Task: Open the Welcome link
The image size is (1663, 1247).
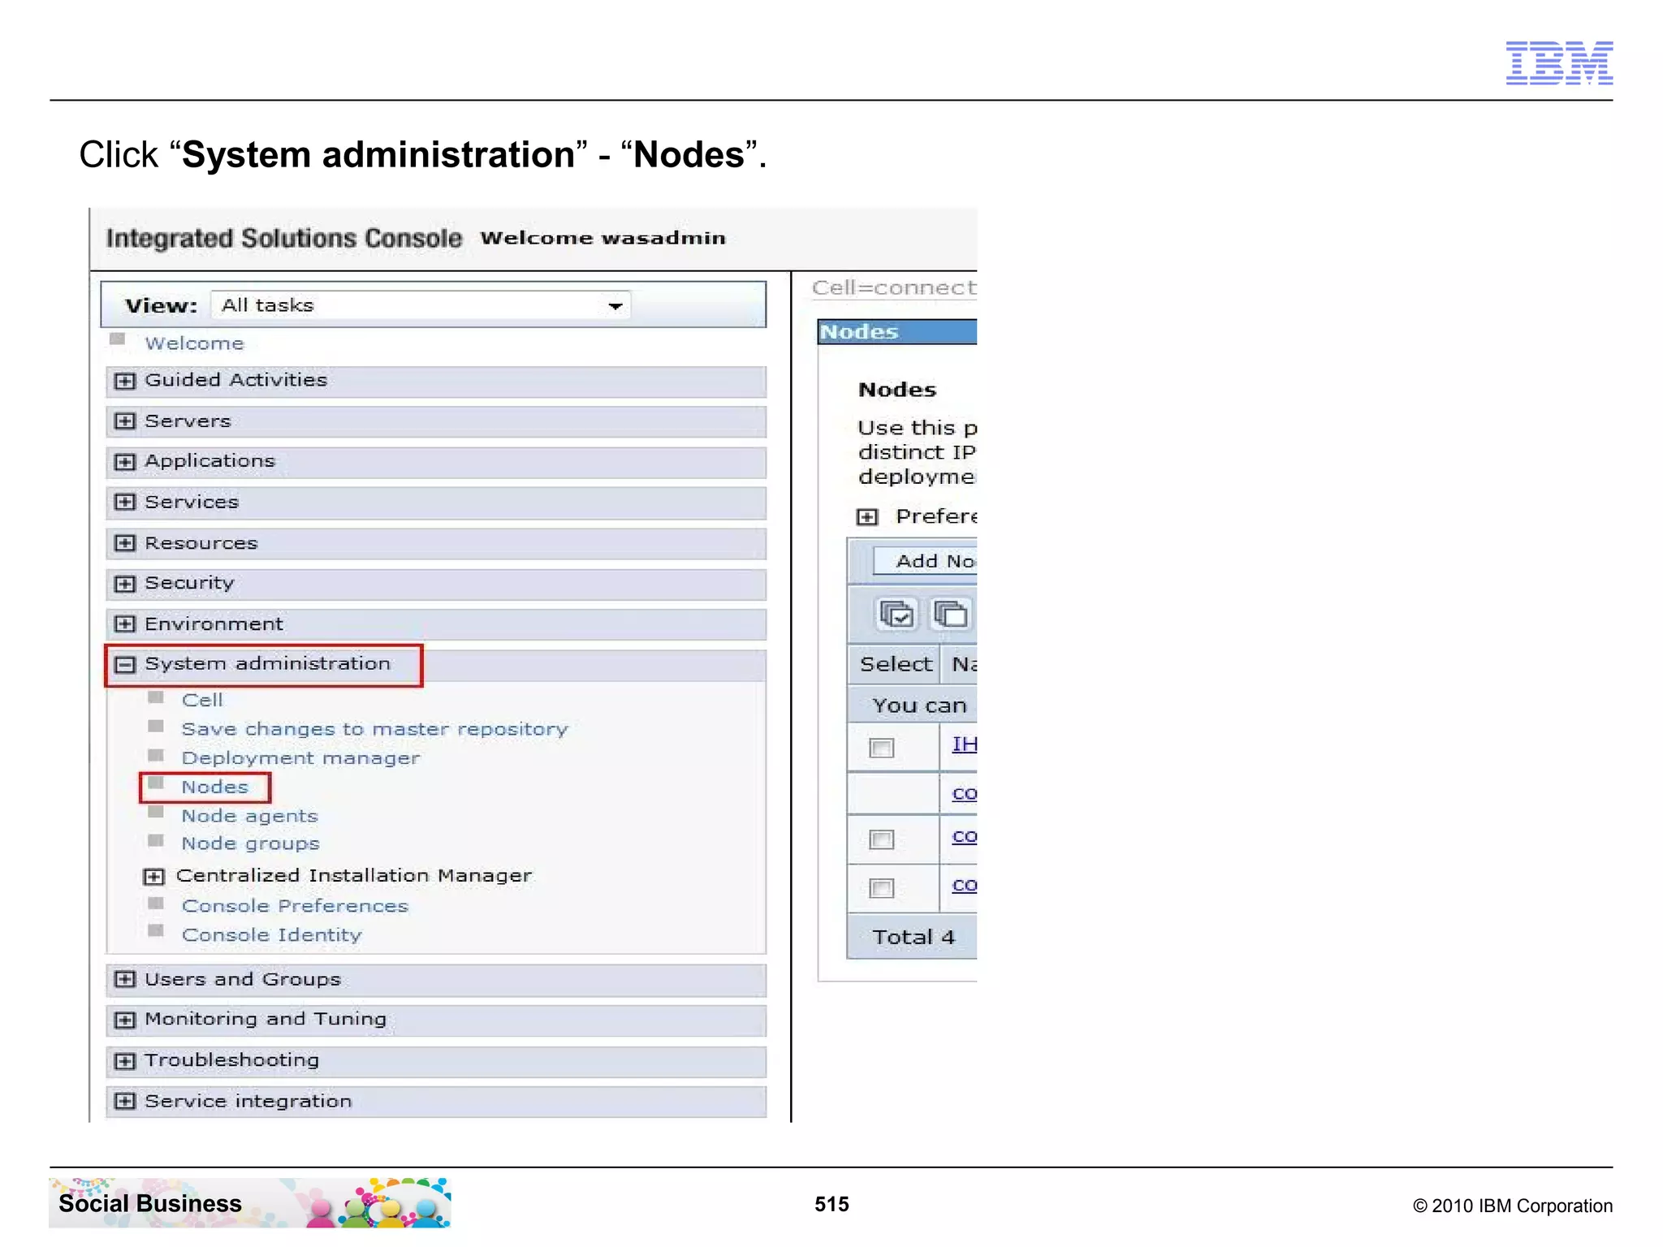Action: (x=194, y=343)
